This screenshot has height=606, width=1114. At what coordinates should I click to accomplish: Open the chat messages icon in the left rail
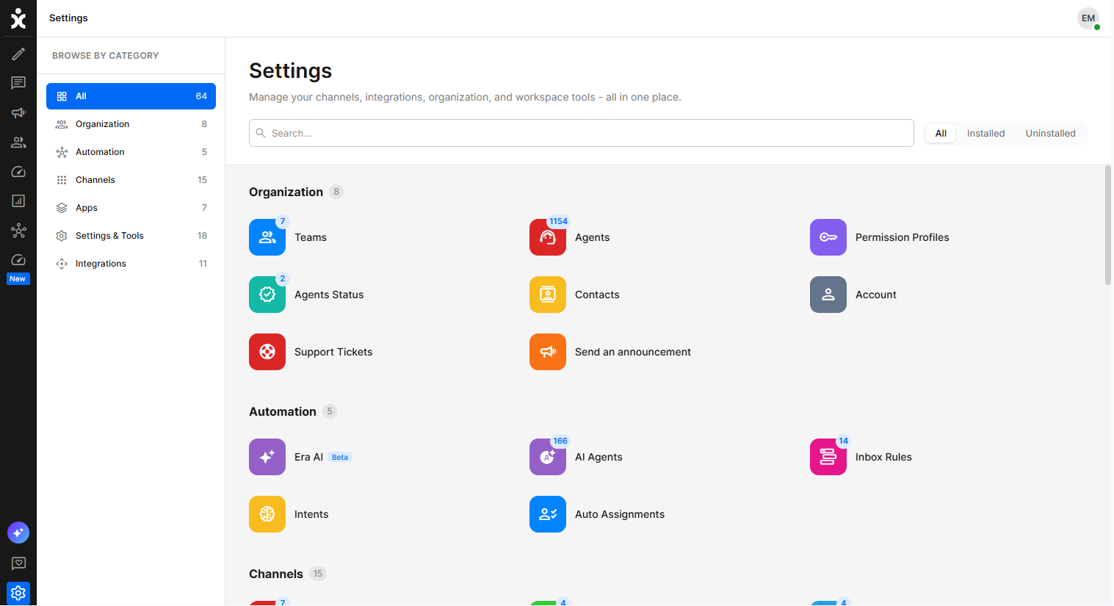[x=18, y=83]
